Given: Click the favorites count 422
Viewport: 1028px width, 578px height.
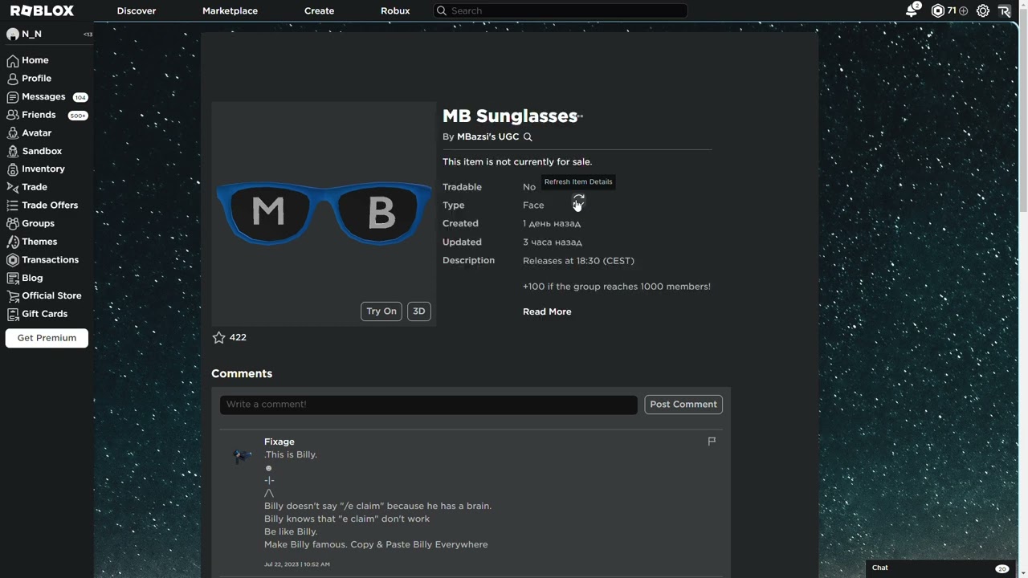Looking at the screenshot, I should tap(238, 338).
